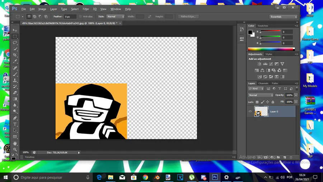Toggle type layer filter
This screenshot has height=182, width=323.
(280, 88)
